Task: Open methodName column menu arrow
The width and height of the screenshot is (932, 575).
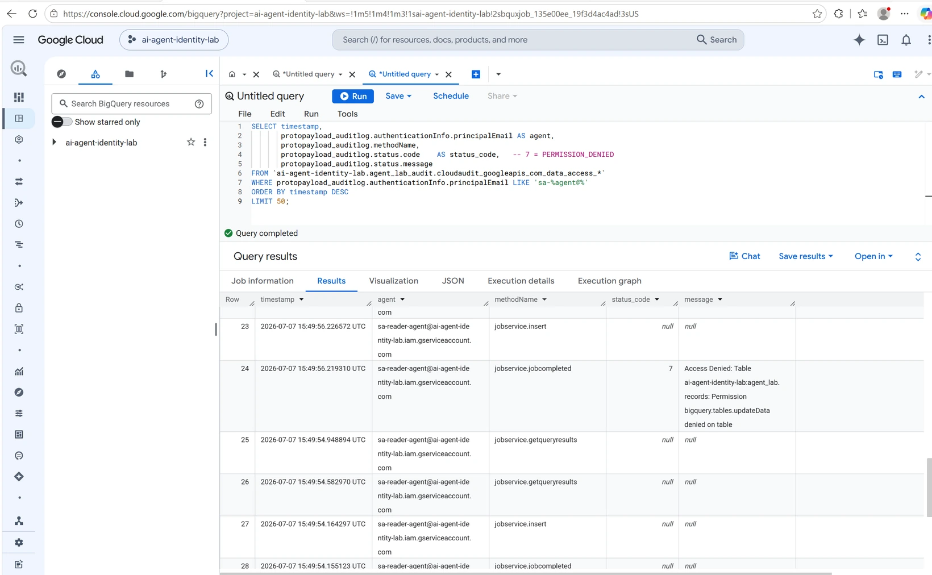Action: point(544,299)
